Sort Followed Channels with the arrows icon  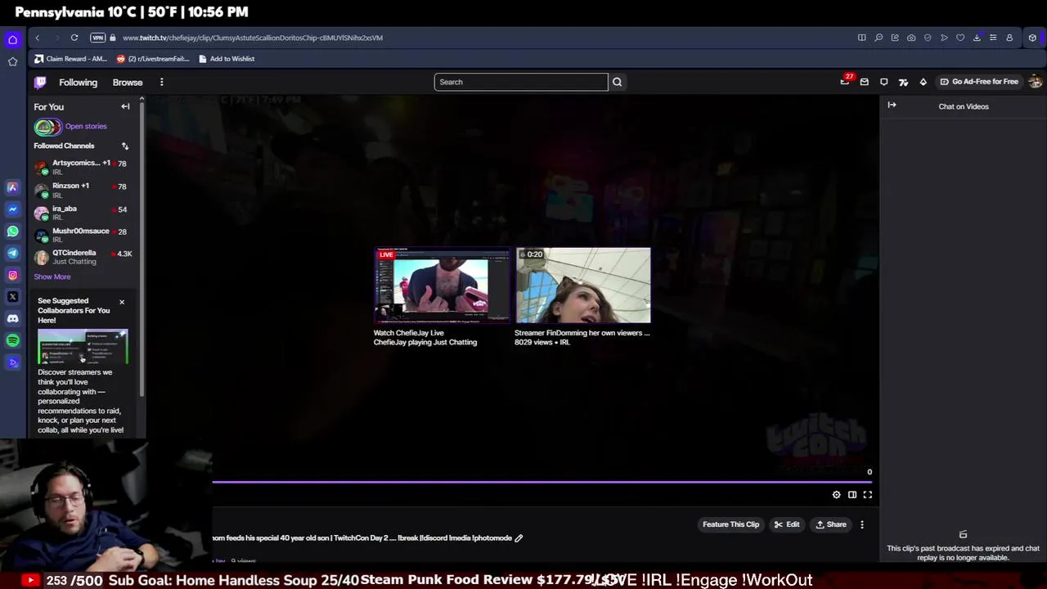click(125, 146)
